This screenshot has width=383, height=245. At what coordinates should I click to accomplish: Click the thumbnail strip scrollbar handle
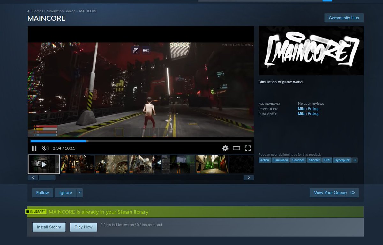coord(47,177)
